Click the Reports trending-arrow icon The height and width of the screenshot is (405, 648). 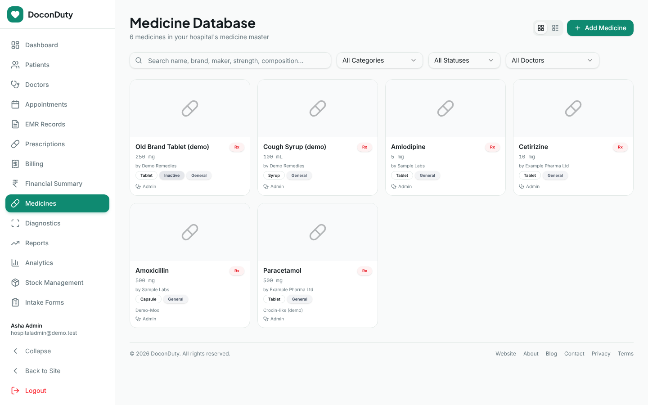click(15, 243)
